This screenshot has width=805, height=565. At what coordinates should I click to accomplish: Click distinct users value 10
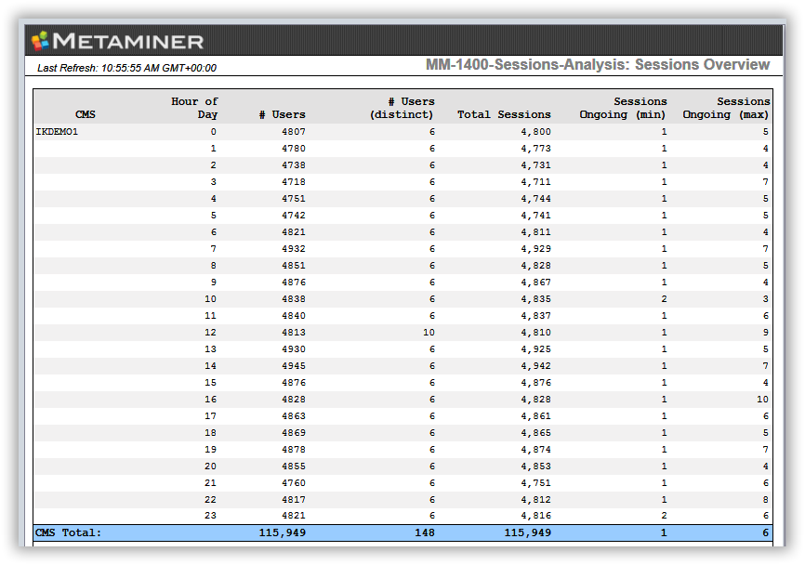point(429,333)
